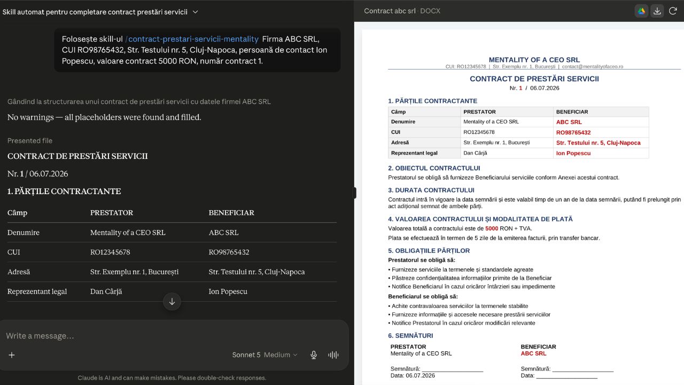Click 'Data: 06.07.2026' in the PRESTATOR signature block
Screen dimensions: 684x385
[413, 375]
